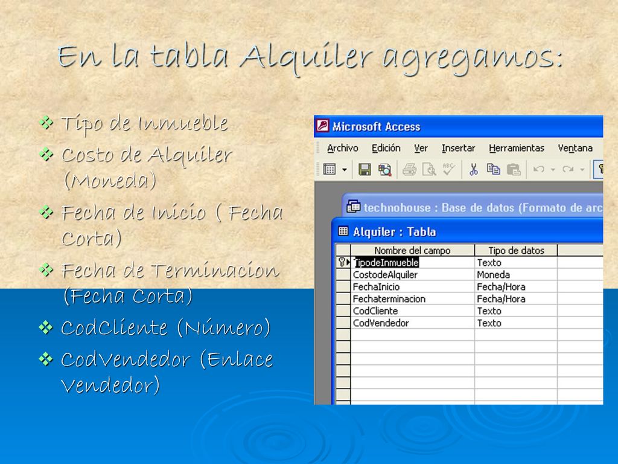
Task: Click the Microsoft Access title bar text
Action: point(376,126)
